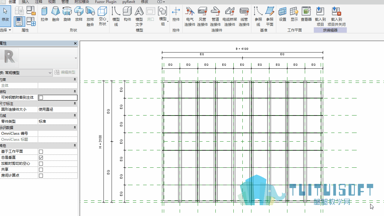
Task: Click the 编辑类型 edit type button
Action: tap(65, 72)
